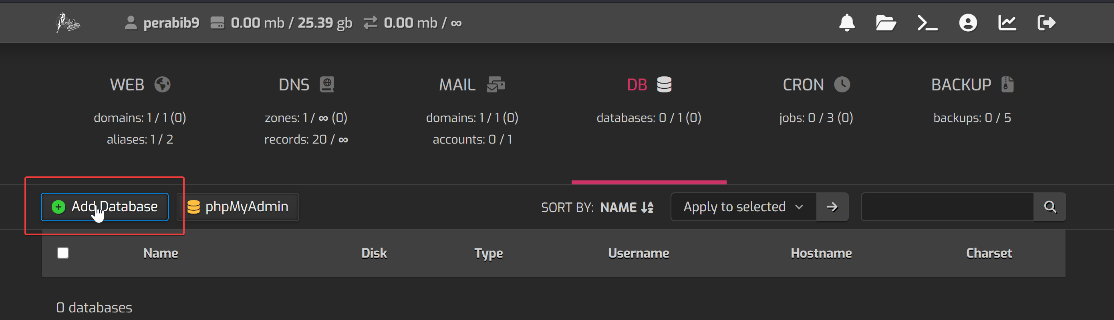Switch to the CRON tab
Screen dimensions: 1114x320
816,85
